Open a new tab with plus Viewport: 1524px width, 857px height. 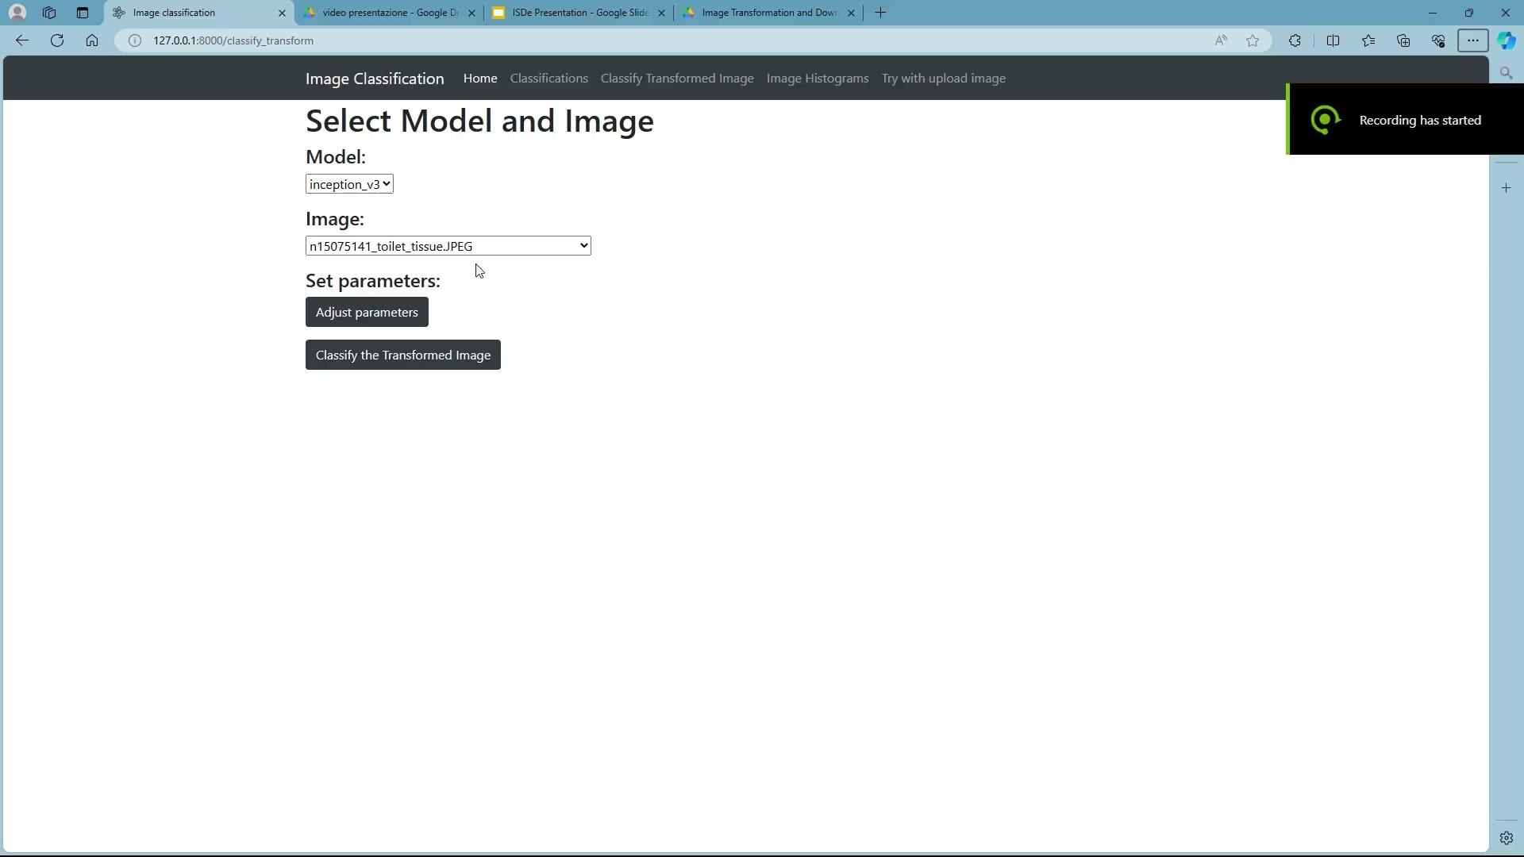point(880,13)
